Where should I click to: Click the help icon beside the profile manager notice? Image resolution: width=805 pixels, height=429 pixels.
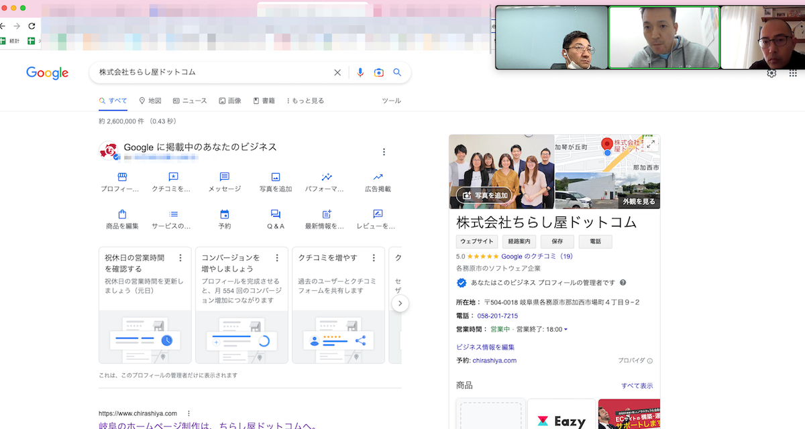tap(623, 283)
